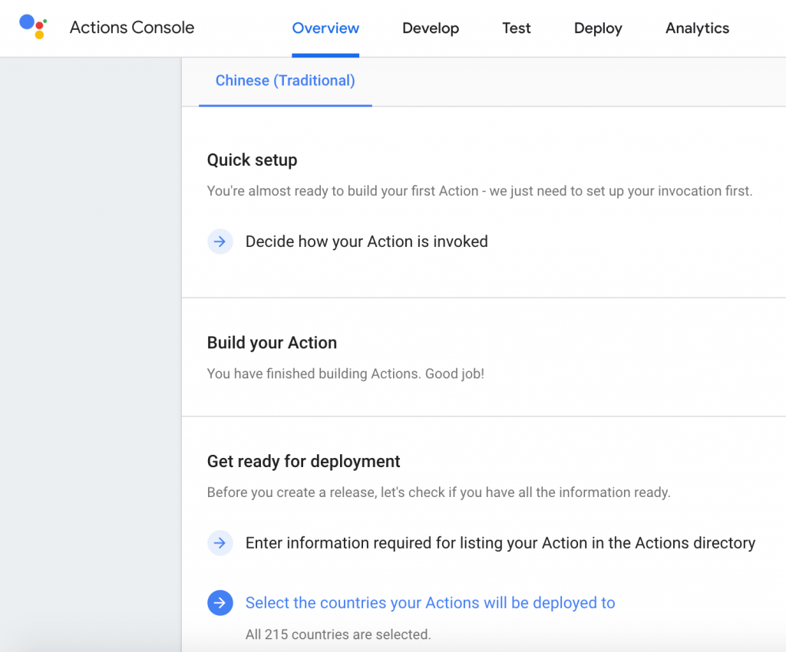
Task: Open the Deploy tab
Action: coord(598,28)
